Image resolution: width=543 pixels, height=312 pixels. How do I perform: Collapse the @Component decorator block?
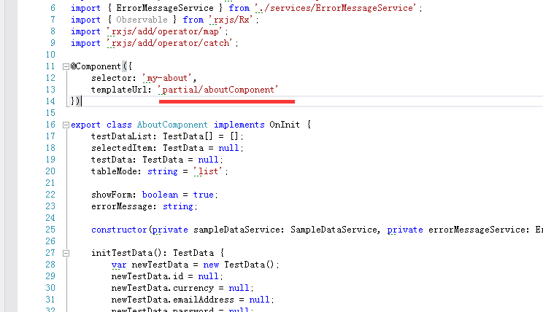66,67
